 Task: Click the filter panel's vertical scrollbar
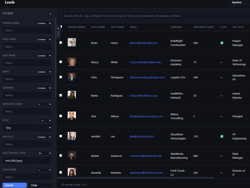click(55, 58)
